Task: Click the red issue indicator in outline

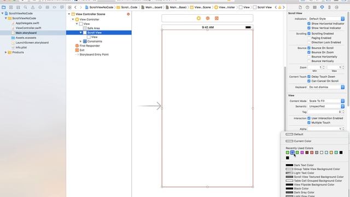Action: click(128, 14)
